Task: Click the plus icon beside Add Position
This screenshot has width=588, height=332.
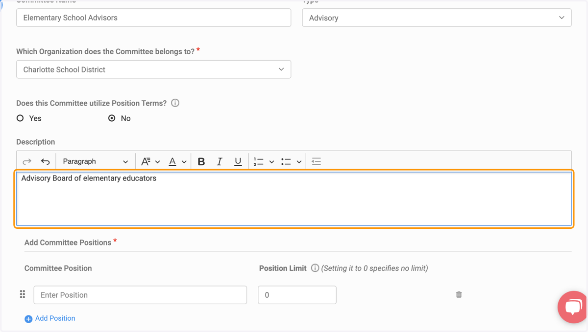Action: 28,319
